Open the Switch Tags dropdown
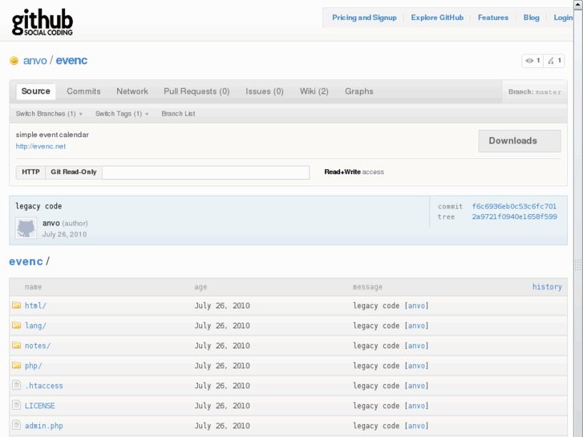583x437 pixels. coord(122,114)
